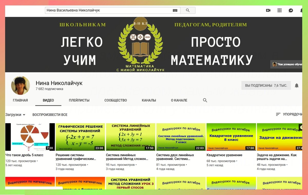The image size is (308, 195).
Task: Click the МАТЕМАТИКА С НИНОЙ НИКОЛАЙЧУК banner logo
Action: tap(140, 44)
